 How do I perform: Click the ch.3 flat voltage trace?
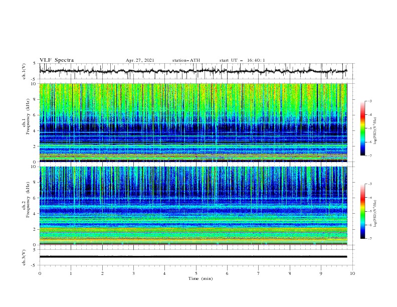(x=193, y=257)
